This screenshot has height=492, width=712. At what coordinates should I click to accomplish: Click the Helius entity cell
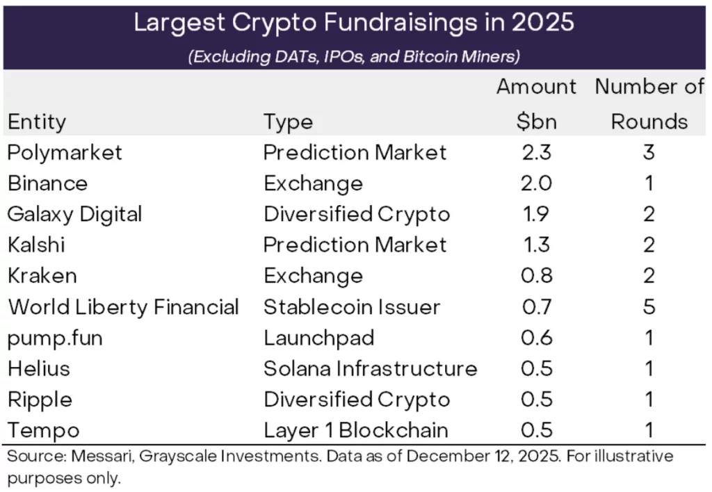[39, 368]
